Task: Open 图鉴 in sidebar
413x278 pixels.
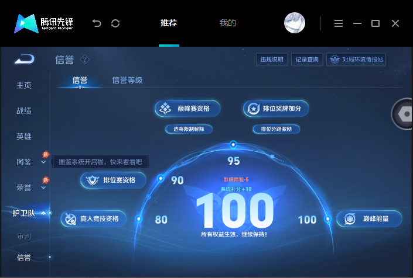Action: 24,162
